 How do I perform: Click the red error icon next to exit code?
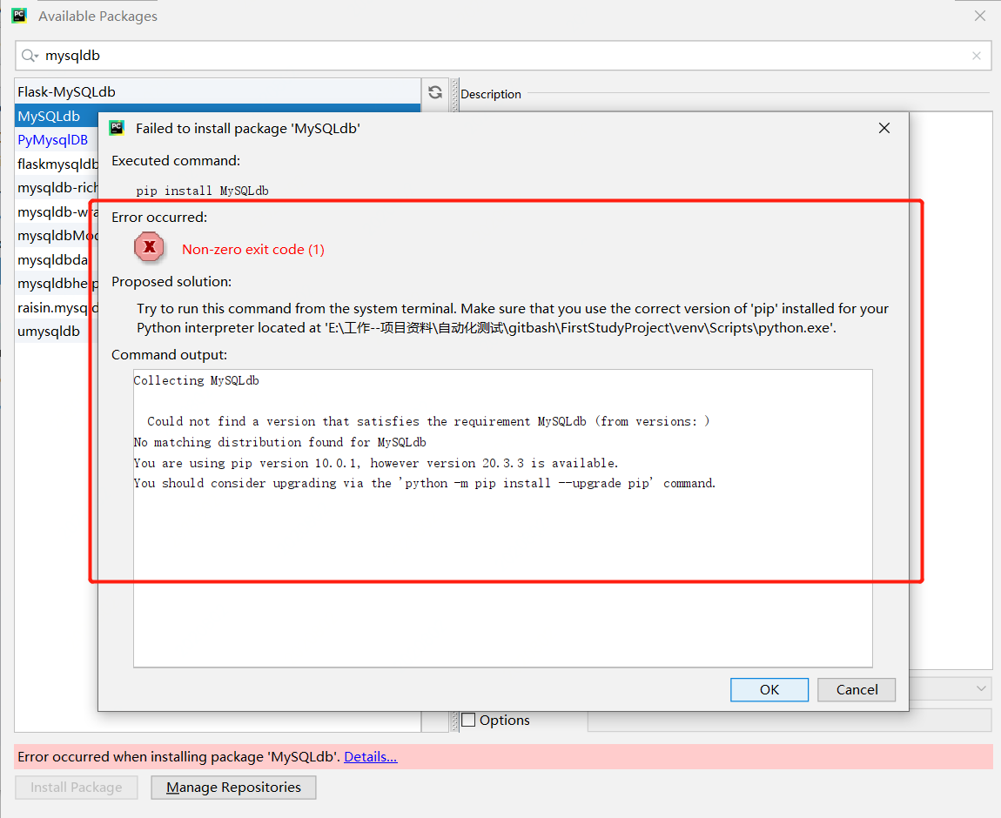[150, 247]
